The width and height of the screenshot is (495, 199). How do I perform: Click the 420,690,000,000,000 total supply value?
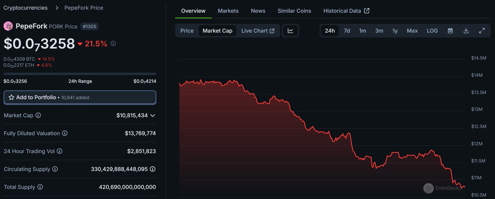(x=127, y=187)
